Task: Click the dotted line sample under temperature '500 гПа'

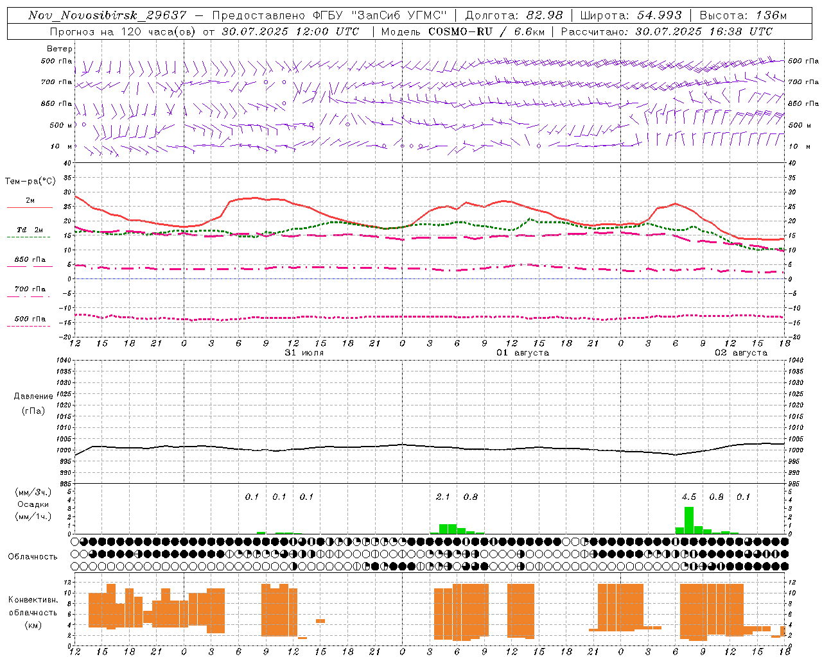Action: click(29, 326)
